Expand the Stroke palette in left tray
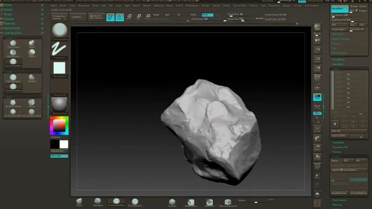The width and height of the screenshot is (372, 209). 8,9
